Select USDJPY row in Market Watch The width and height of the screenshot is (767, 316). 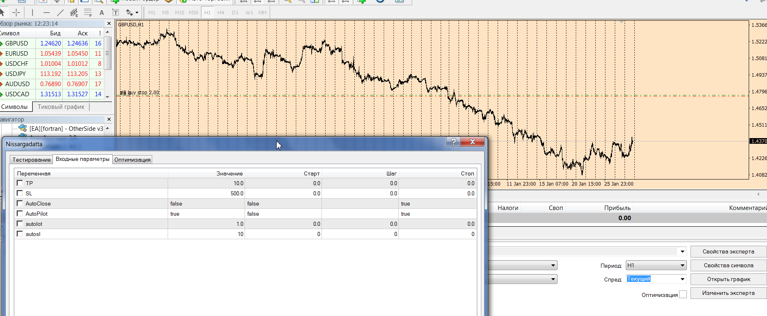(x=52, y=74)
